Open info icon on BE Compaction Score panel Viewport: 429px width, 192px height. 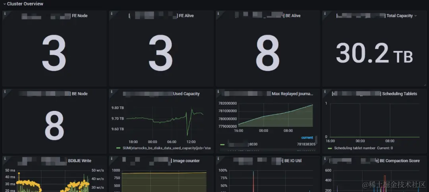coord(325,158)
